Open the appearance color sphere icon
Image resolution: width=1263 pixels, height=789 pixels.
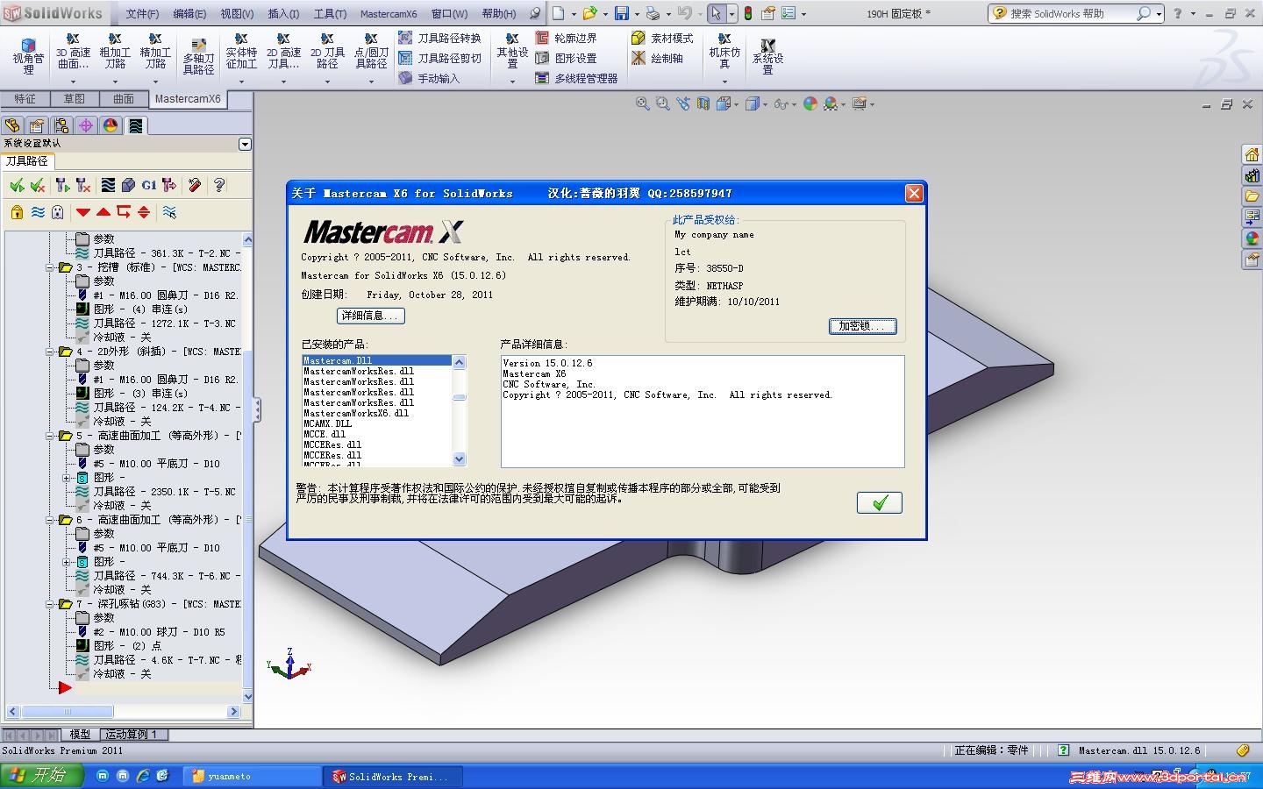(810, 103)
